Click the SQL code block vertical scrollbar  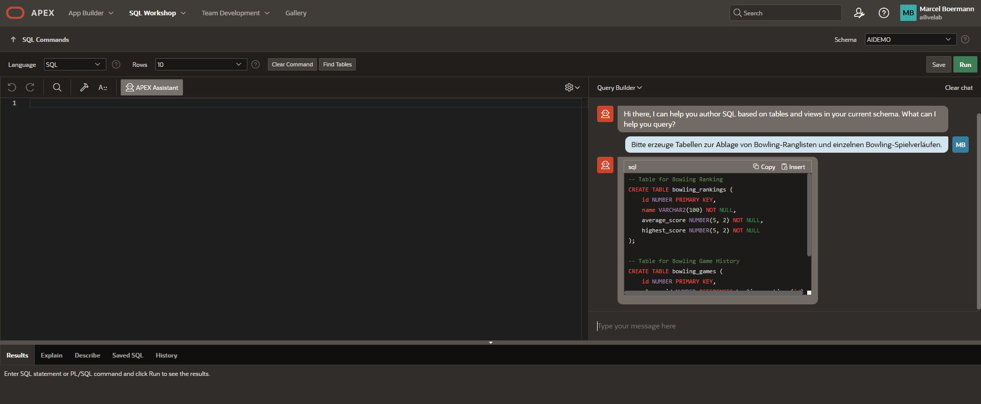809,215
